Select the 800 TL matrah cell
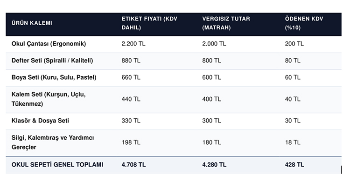Viewport: 350px width, 182px height. [x=211, y=61]
